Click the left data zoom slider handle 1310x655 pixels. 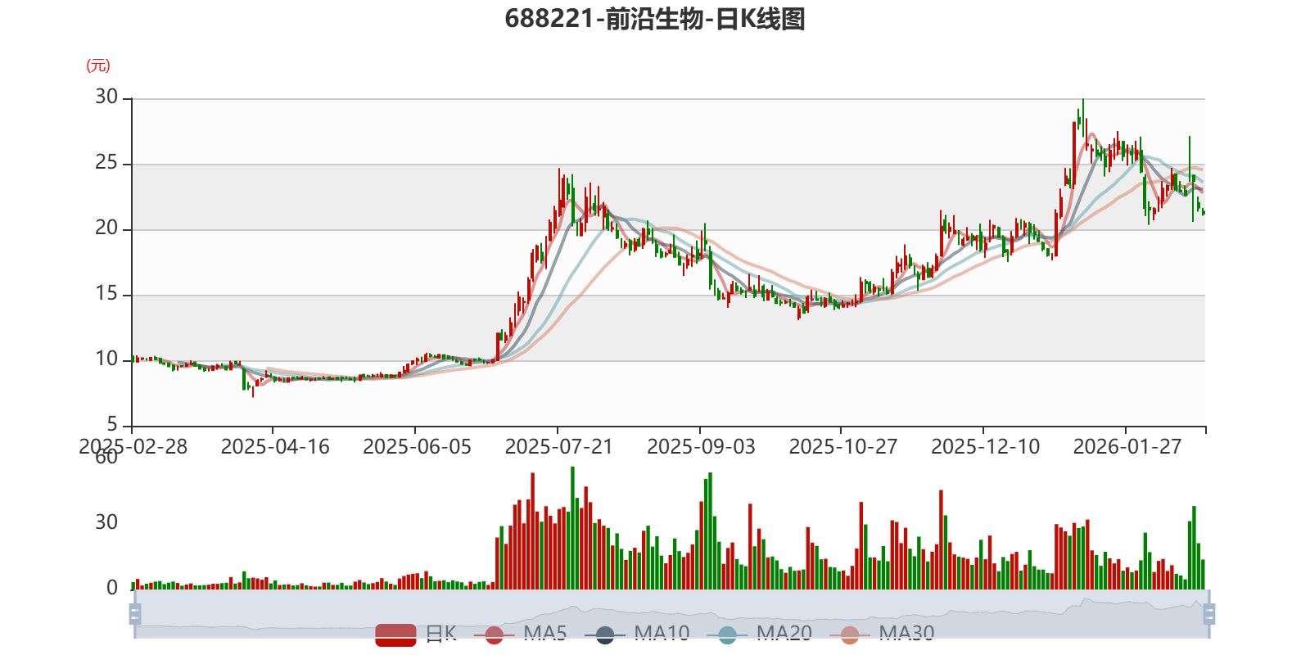pyautogui.click(x=135, y=613)
